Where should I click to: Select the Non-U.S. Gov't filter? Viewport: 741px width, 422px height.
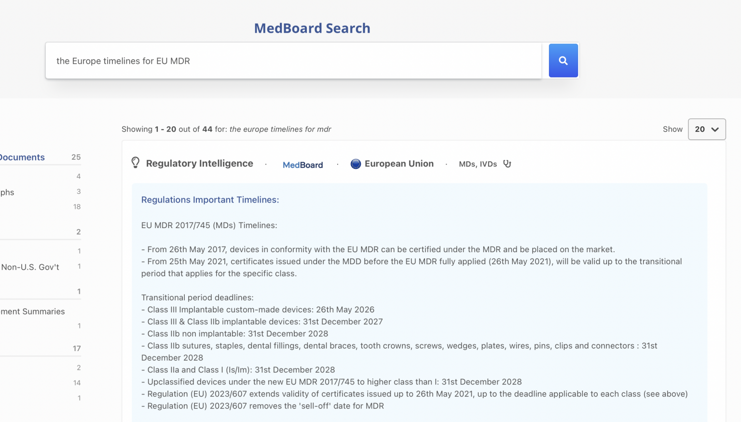click(x=29, y=267)
